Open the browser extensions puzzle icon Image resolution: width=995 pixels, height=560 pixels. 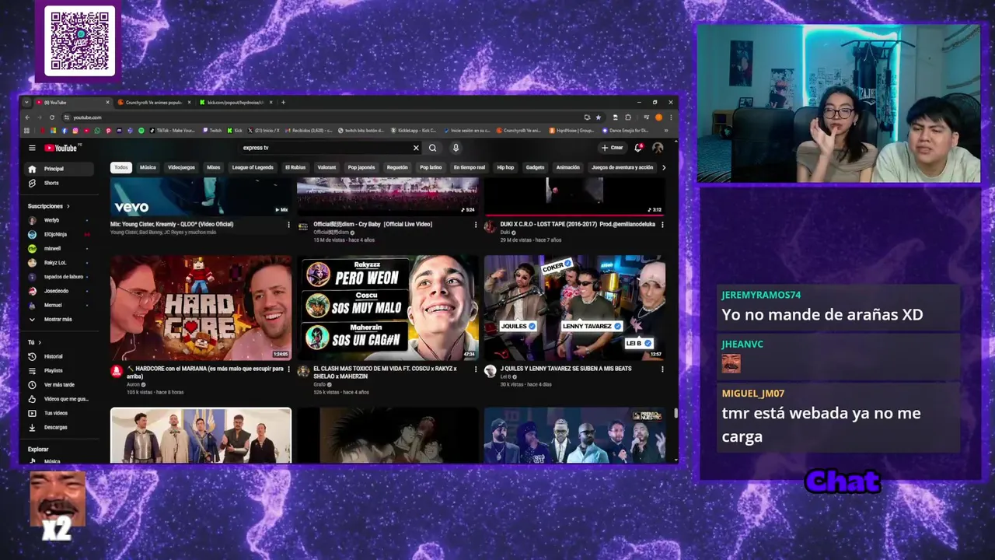[628, 117]
